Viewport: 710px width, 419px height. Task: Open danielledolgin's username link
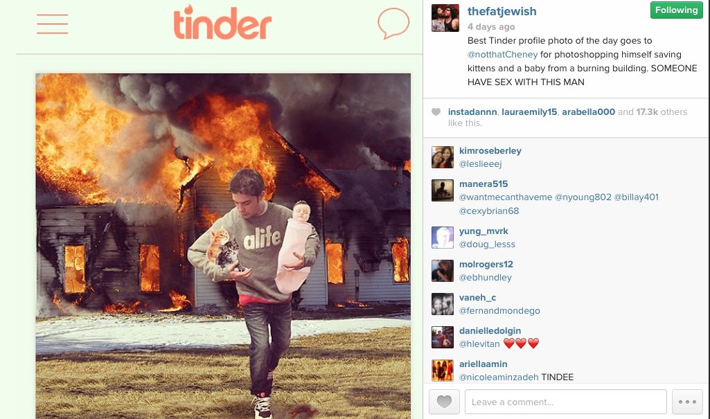coord(490,331)
